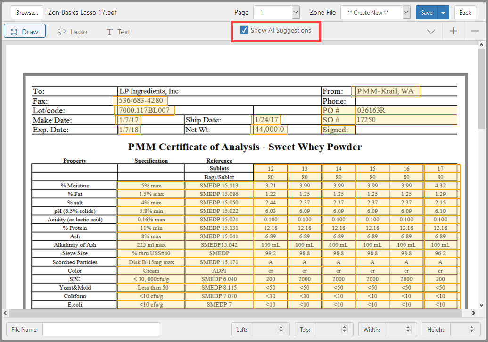This screenshot has width=488, height=342.
Task: Click the Top value field
Action: [x=327, y=329]
